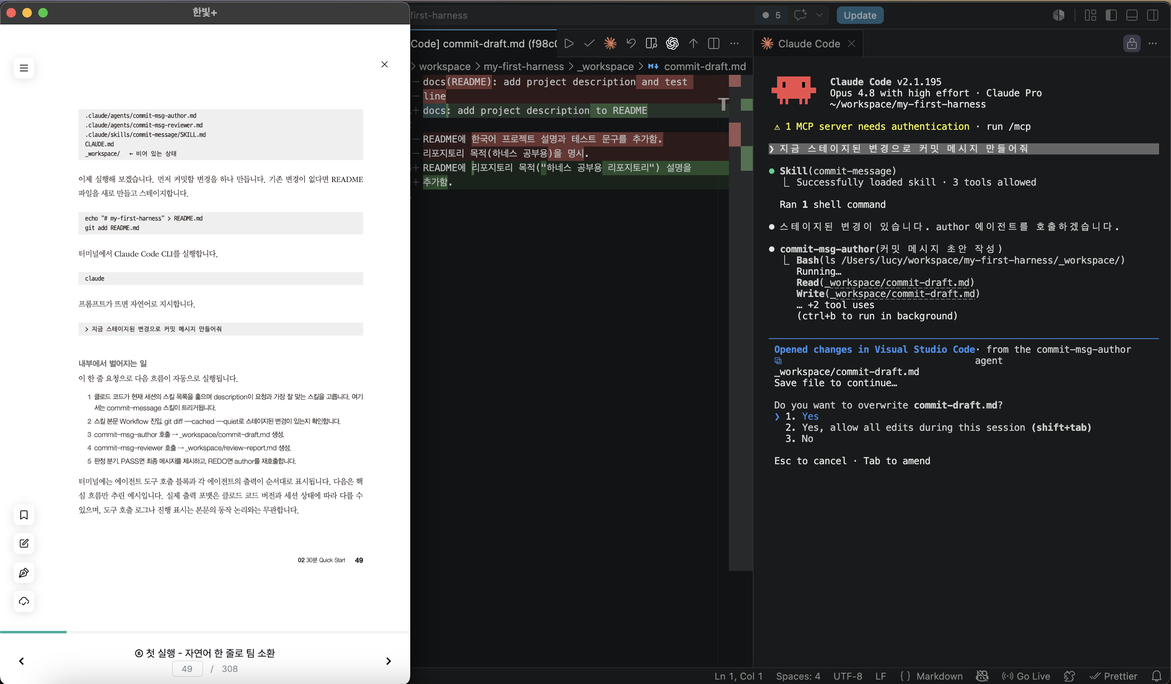Screen dimensions: 1171x684
Task: Click UTF-8 encoding in status bar
Action: (848, 676)
